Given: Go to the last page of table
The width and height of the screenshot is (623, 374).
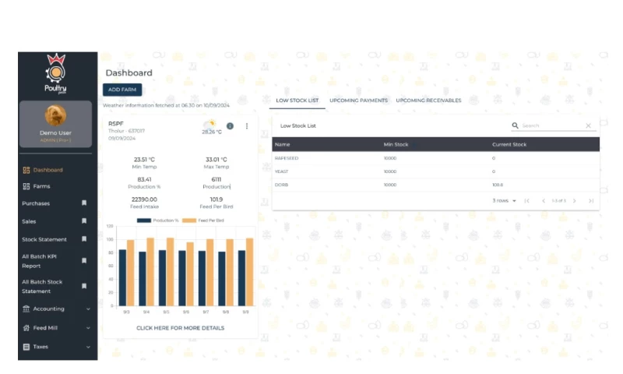Looking at the screenshot, I should (591, 201).
